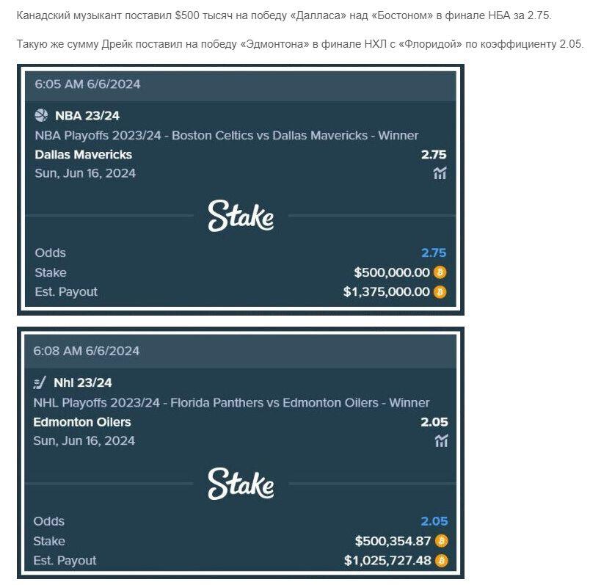
Task: Click the 6:05 AM 6/6/2024 slip header
Action: pos(241,84)
